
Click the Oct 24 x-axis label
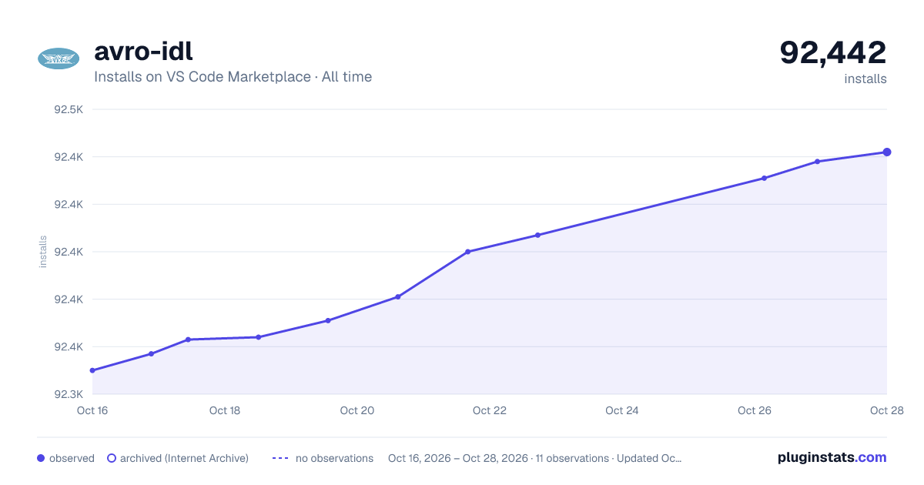tap(622, 410)
